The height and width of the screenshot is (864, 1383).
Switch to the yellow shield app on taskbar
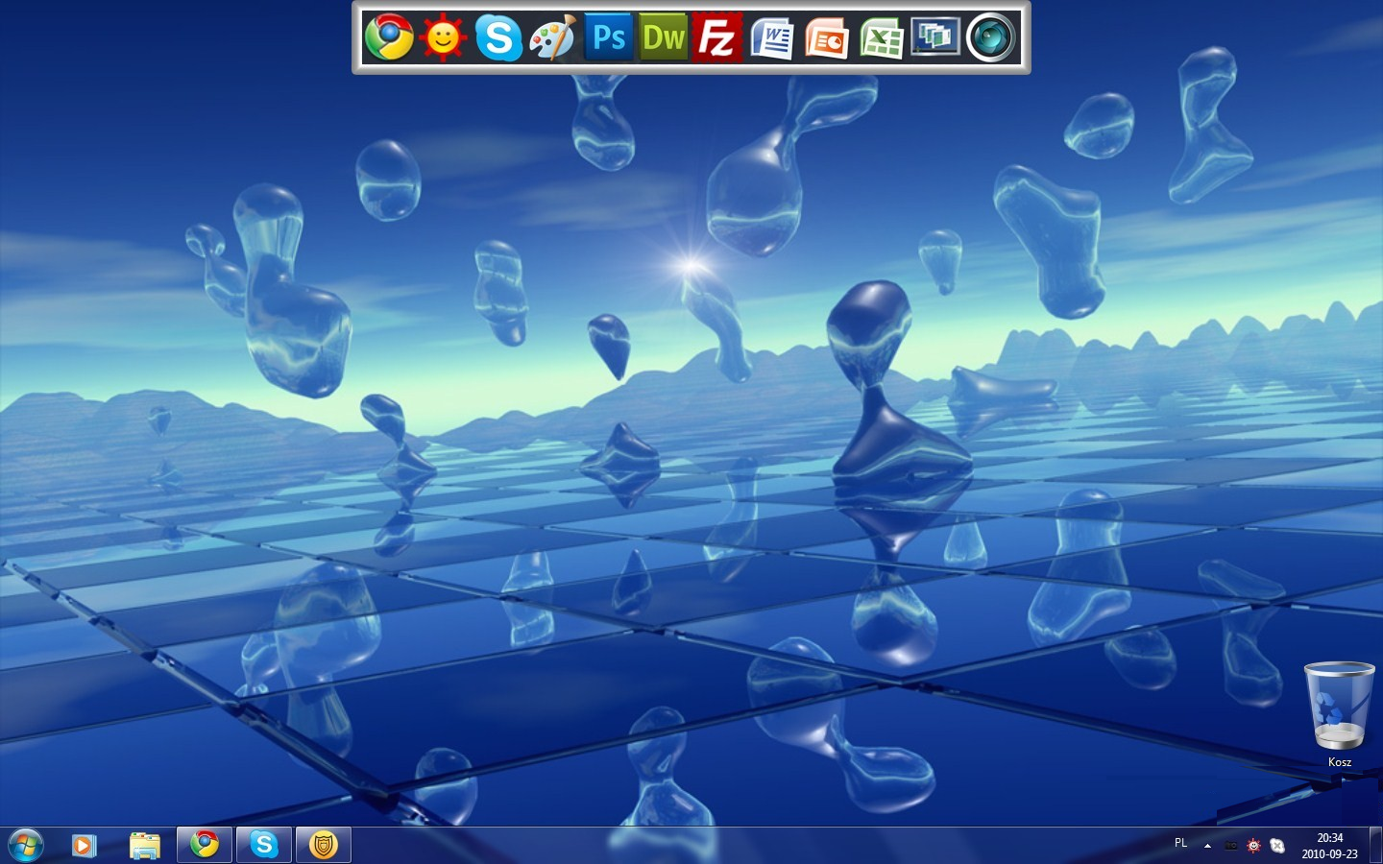pyautogui.click(x=324, y=845)
